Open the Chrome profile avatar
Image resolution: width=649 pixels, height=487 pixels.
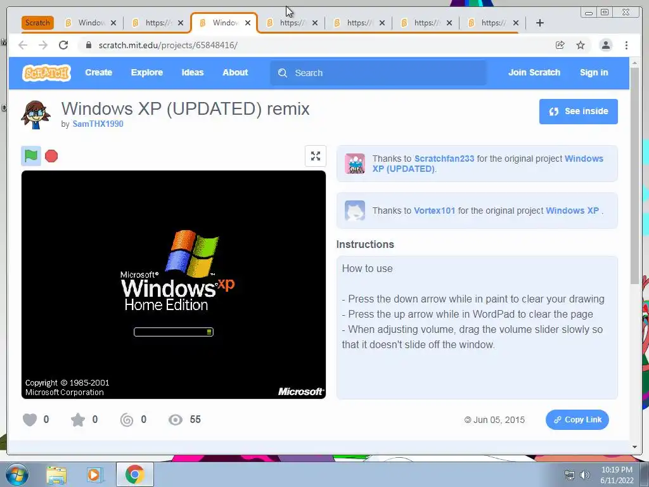click(x=605, y=45)
